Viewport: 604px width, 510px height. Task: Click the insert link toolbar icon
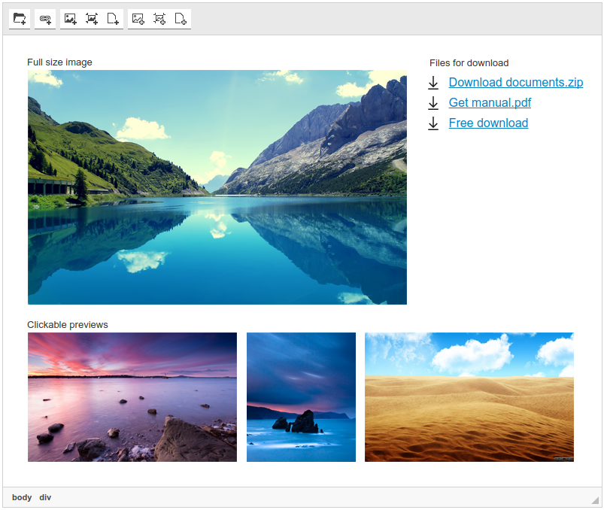(45, 19)
